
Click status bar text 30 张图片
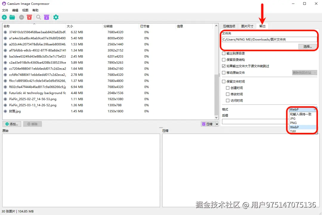pyautogui.click(x=8, y=211)
